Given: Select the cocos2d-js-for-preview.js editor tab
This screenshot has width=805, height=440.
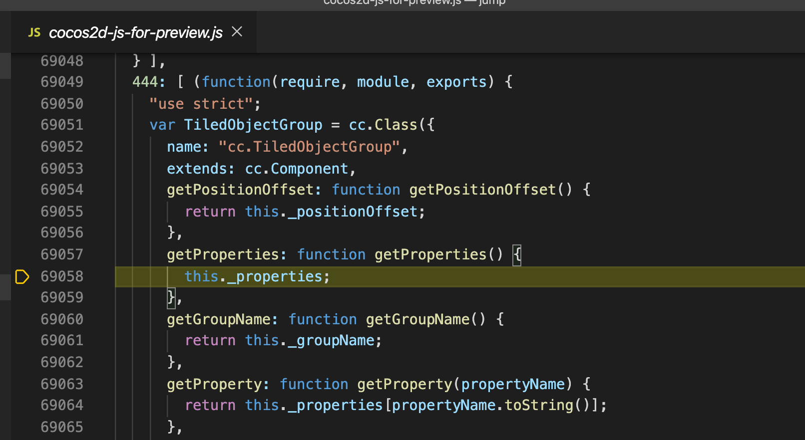Looking at the screenshot, I should click(135, 33).
